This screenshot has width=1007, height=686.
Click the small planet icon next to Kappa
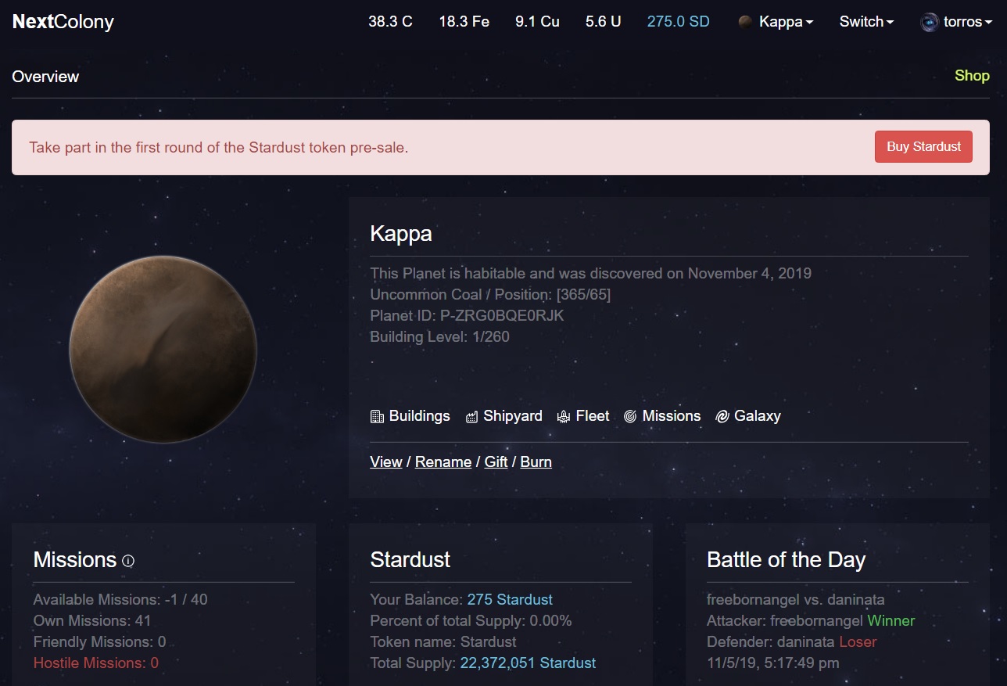[x=744, y=22]
